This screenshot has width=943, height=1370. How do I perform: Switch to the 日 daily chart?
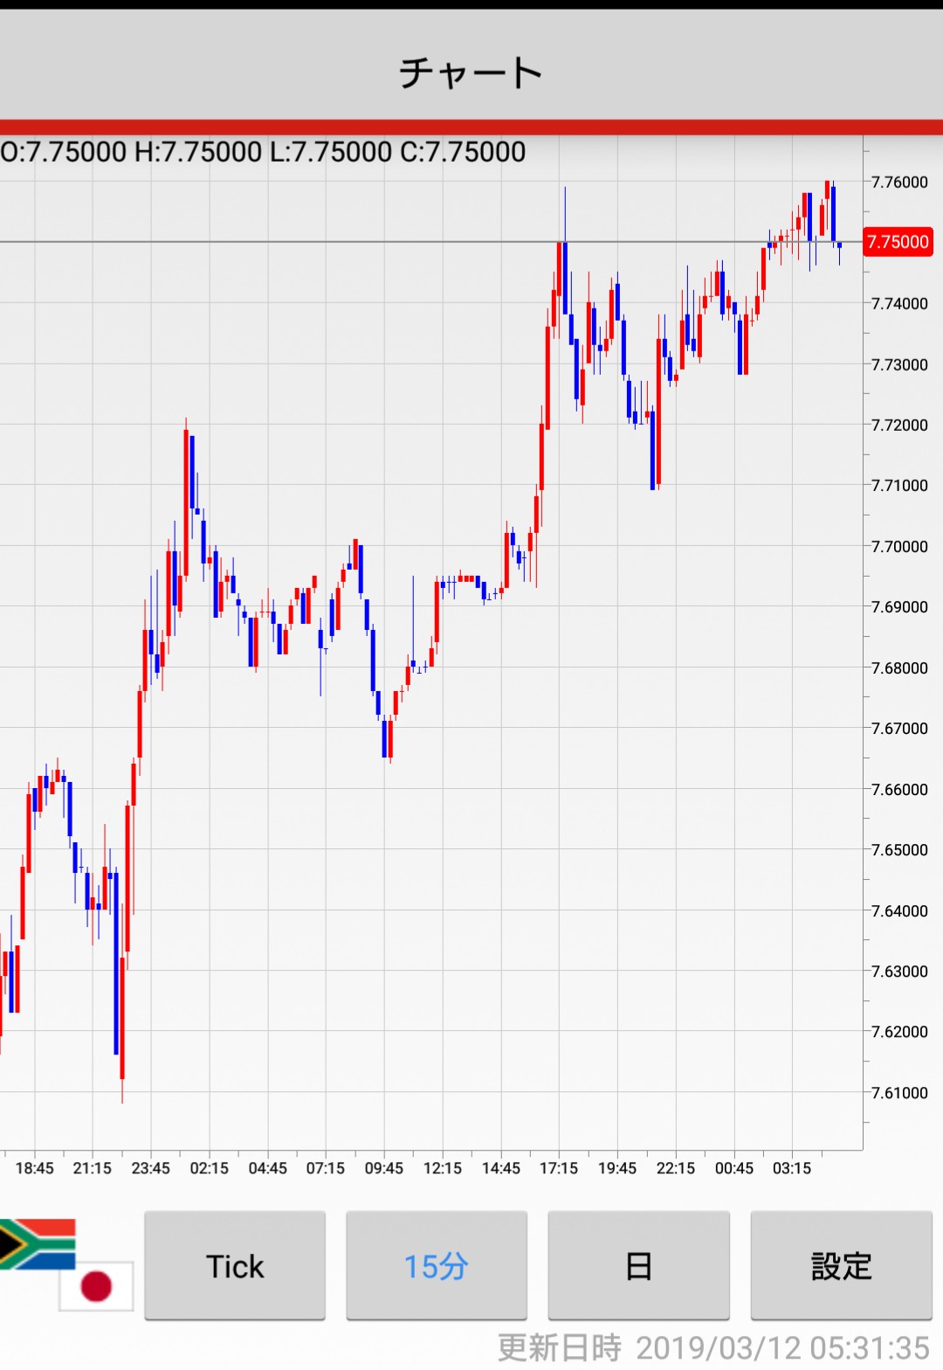638,1265
